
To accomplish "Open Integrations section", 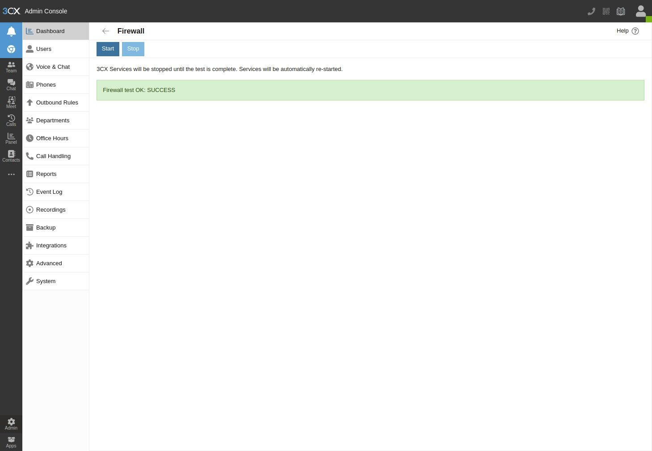I will click(x=56, y=246).
